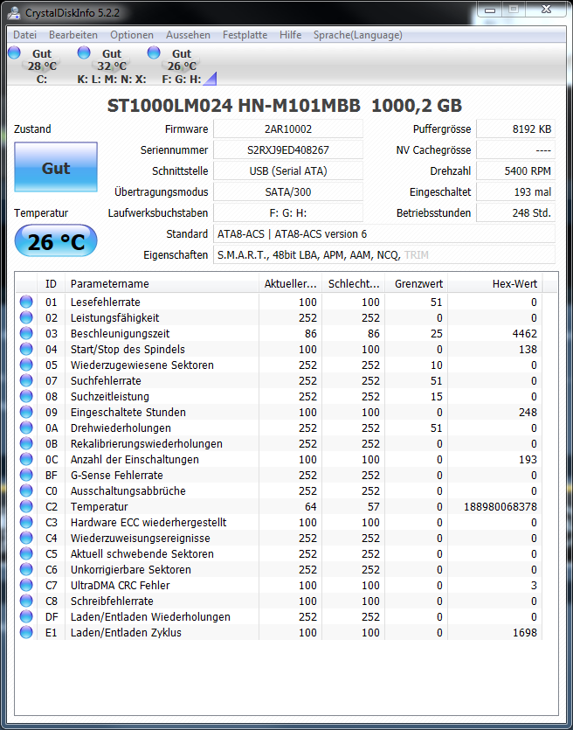The image size is (573, 730).
Task: Open the Bearbeiten menu
Action: pos(73,35)
